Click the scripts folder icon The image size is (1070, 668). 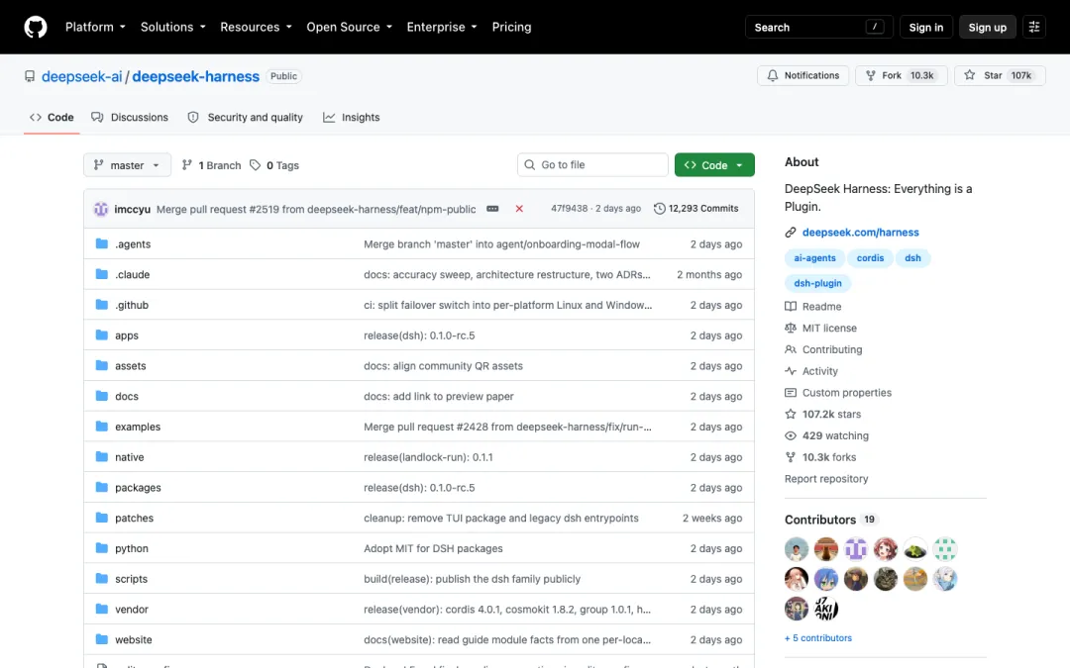pyautogui.click(x=102, y=579)
